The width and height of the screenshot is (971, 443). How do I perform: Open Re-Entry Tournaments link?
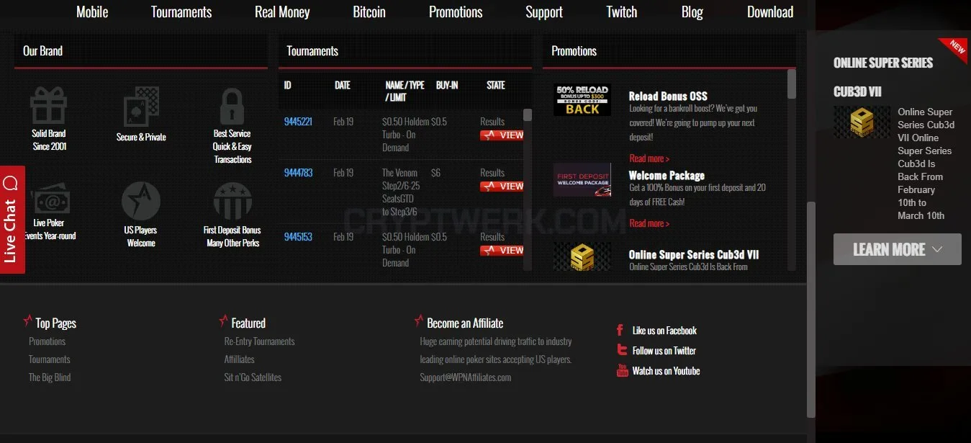pos(259,341)
